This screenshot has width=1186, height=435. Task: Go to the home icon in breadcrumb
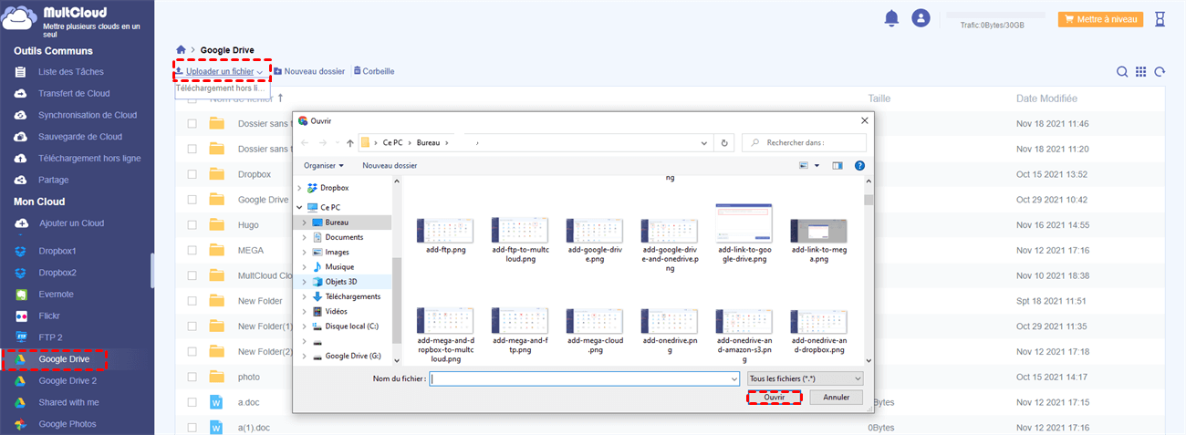coord(182,49)
